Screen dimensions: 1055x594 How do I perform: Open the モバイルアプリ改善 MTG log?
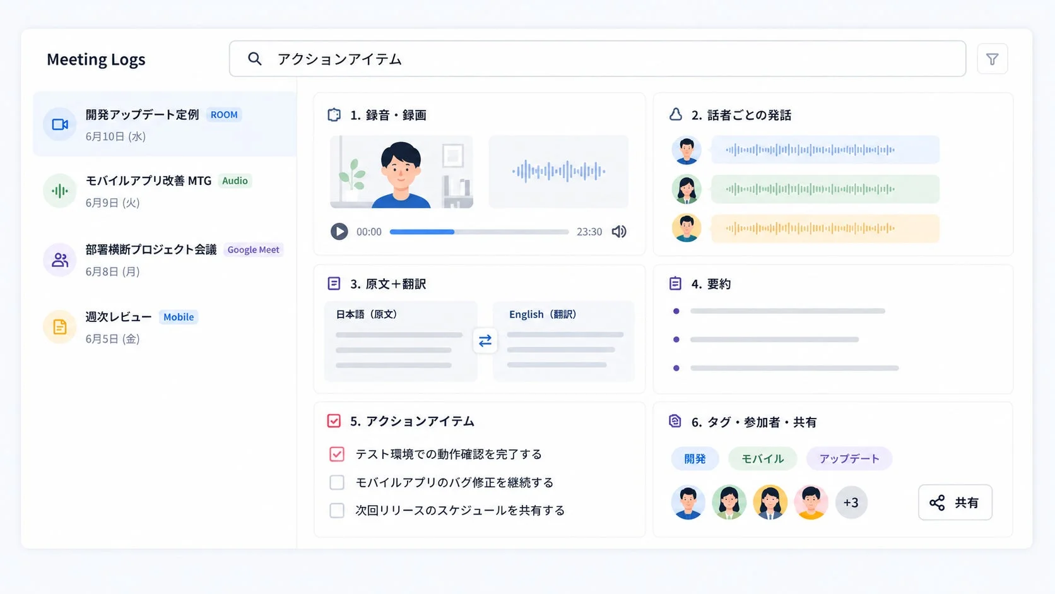165,191
